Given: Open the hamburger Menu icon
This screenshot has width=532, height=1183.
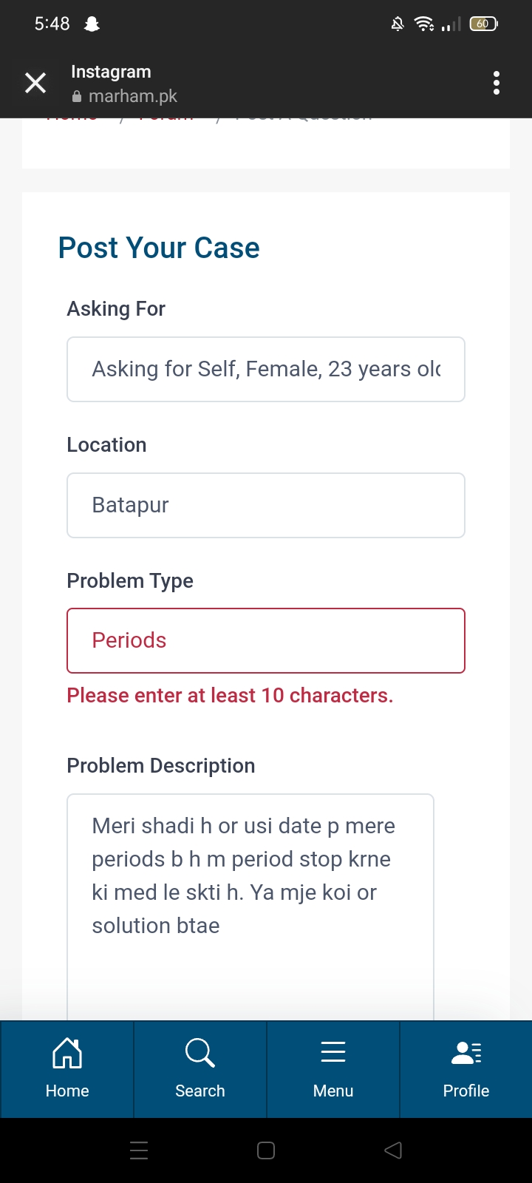Looking at the screenshot, I should click(333, 1052).
